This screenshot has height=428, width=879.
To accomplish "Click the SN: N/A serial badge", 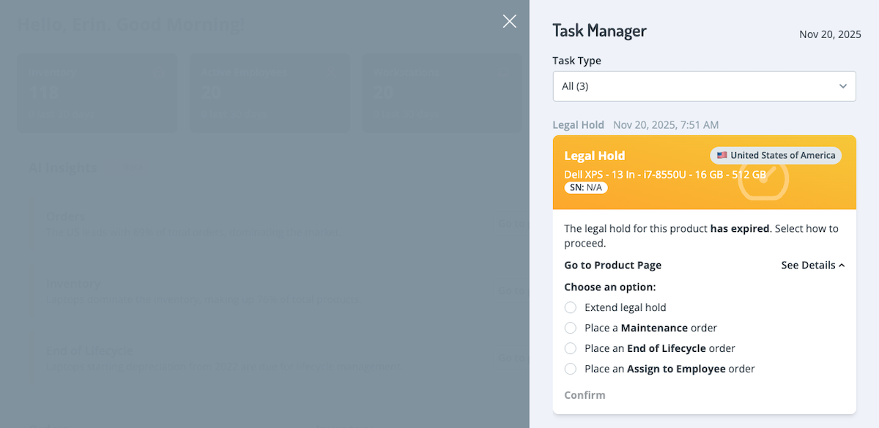I will tap(586, 187).
